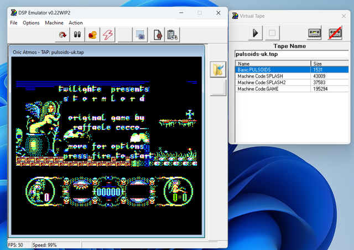The width and height of the screenshot is (354, 250).
Task: Click the Name column header
Action: [273, 64]
